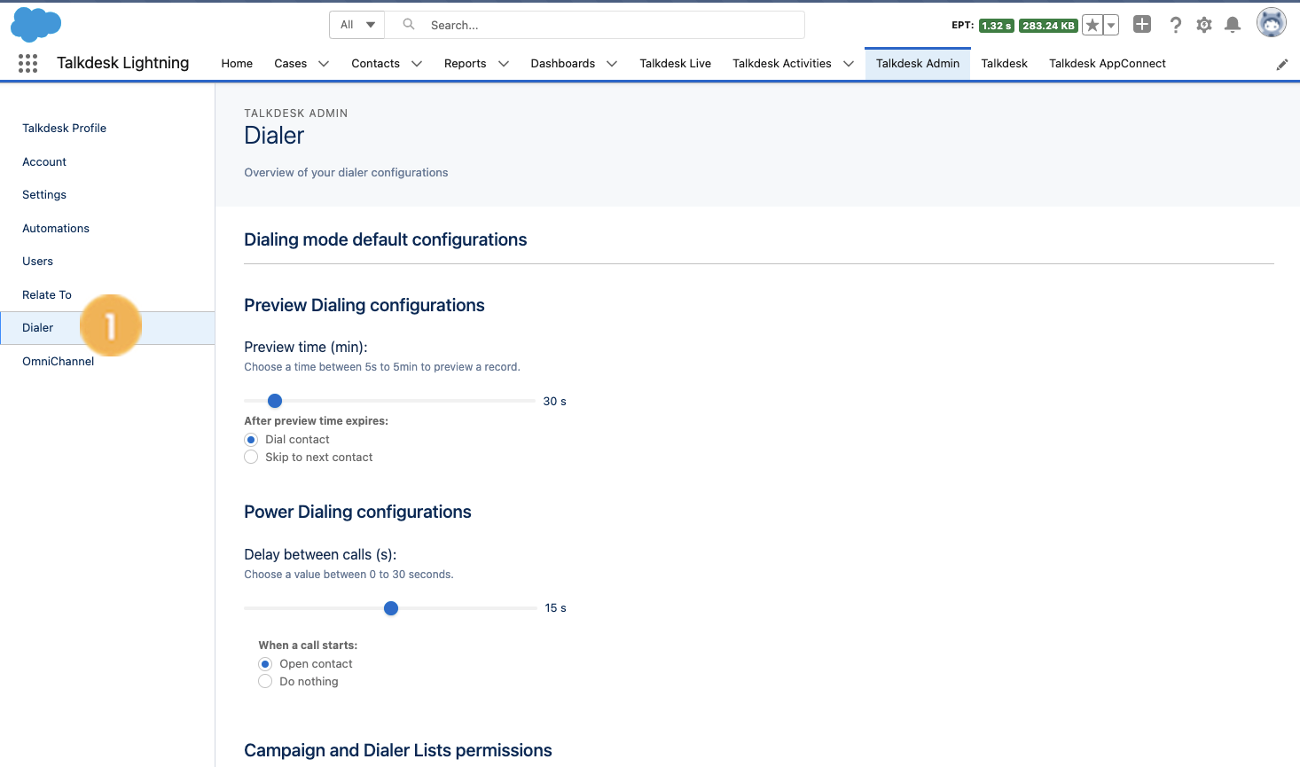Open the user profile avatar
Image resolution: width=1300 pixels, height=767 pixels.
click(1271, 21)
